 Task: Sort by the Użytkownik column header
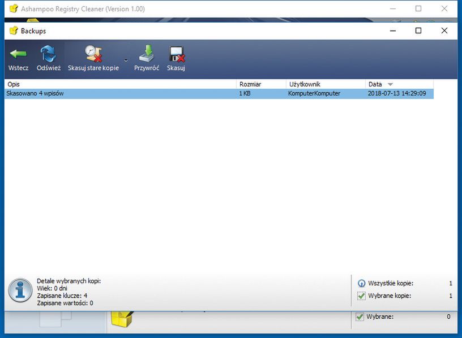pos(326,84)
